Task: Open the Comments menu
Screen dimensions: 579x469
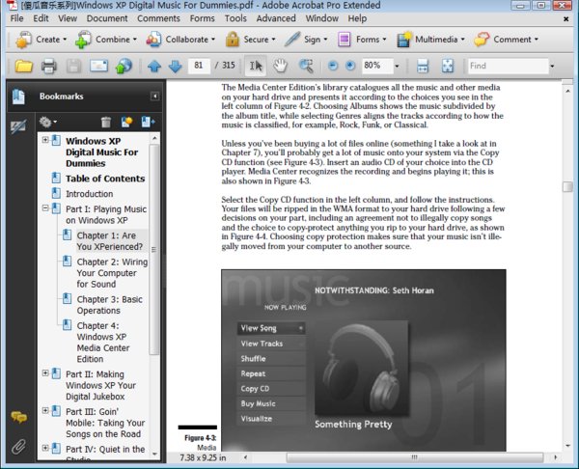Action: [x=159, y=18]
